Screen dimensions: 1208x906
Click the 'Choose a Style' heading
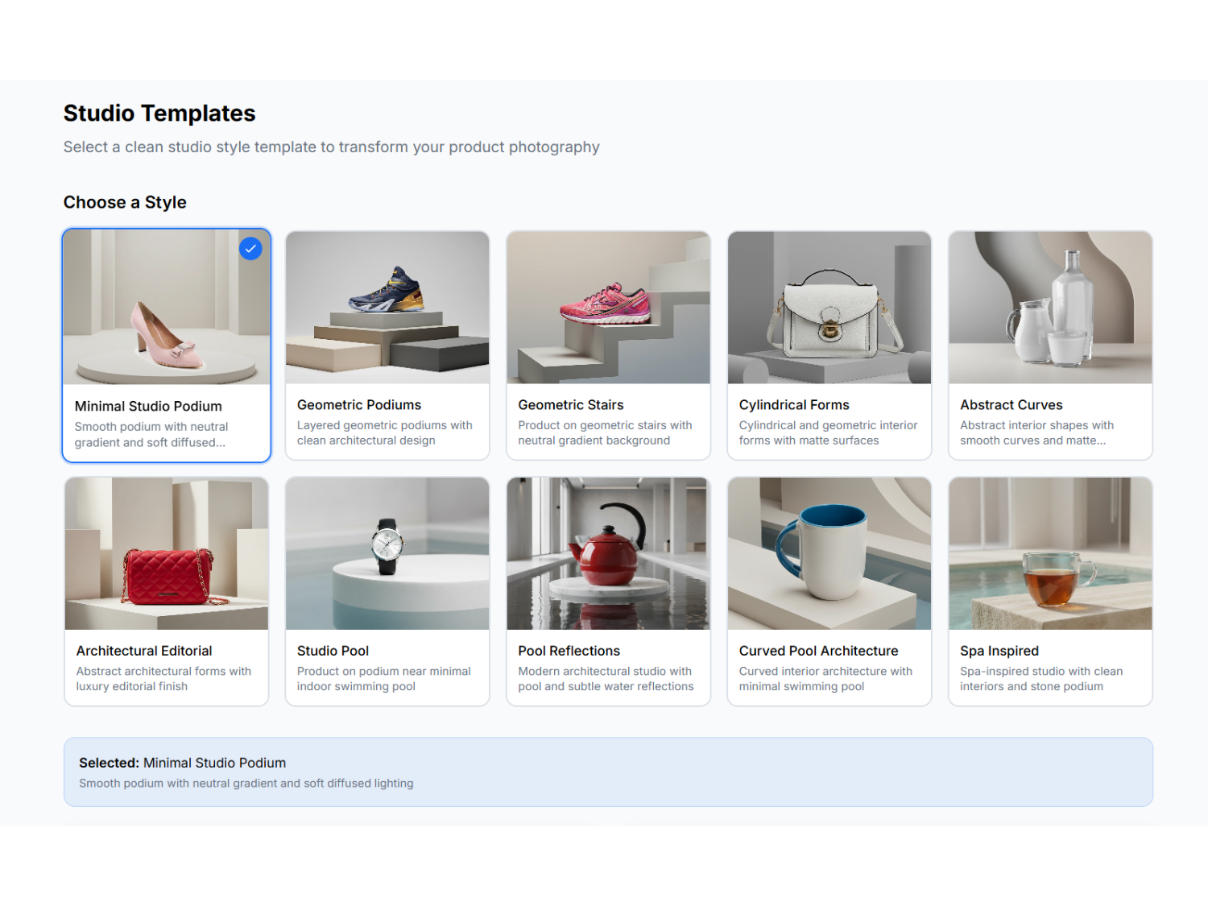[x=125, y=202]
